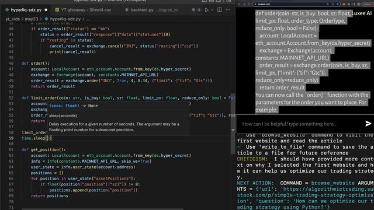The image size is (374, 210).
Task: Click 'time.sleep()' on line 59
Action: pos(37,138)
